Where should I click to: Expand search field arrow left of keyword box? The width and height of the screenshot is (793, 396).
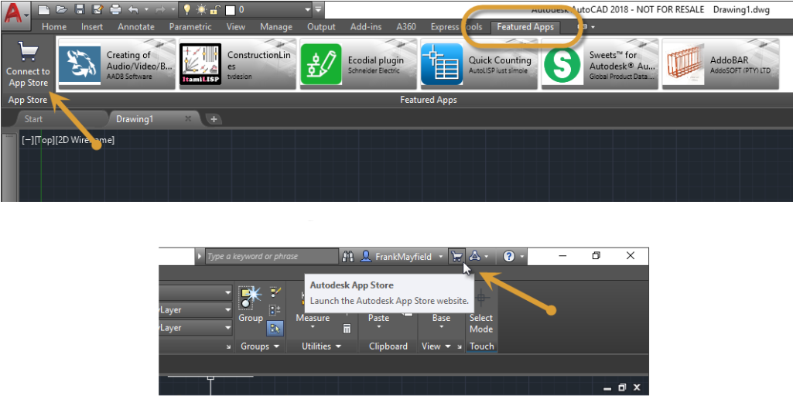(x=200, y=257)
